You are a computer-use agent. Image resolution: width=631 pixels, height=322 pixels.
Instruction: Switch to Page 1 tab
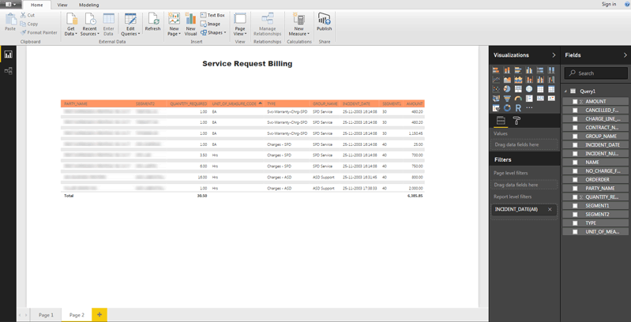point(46,315)
